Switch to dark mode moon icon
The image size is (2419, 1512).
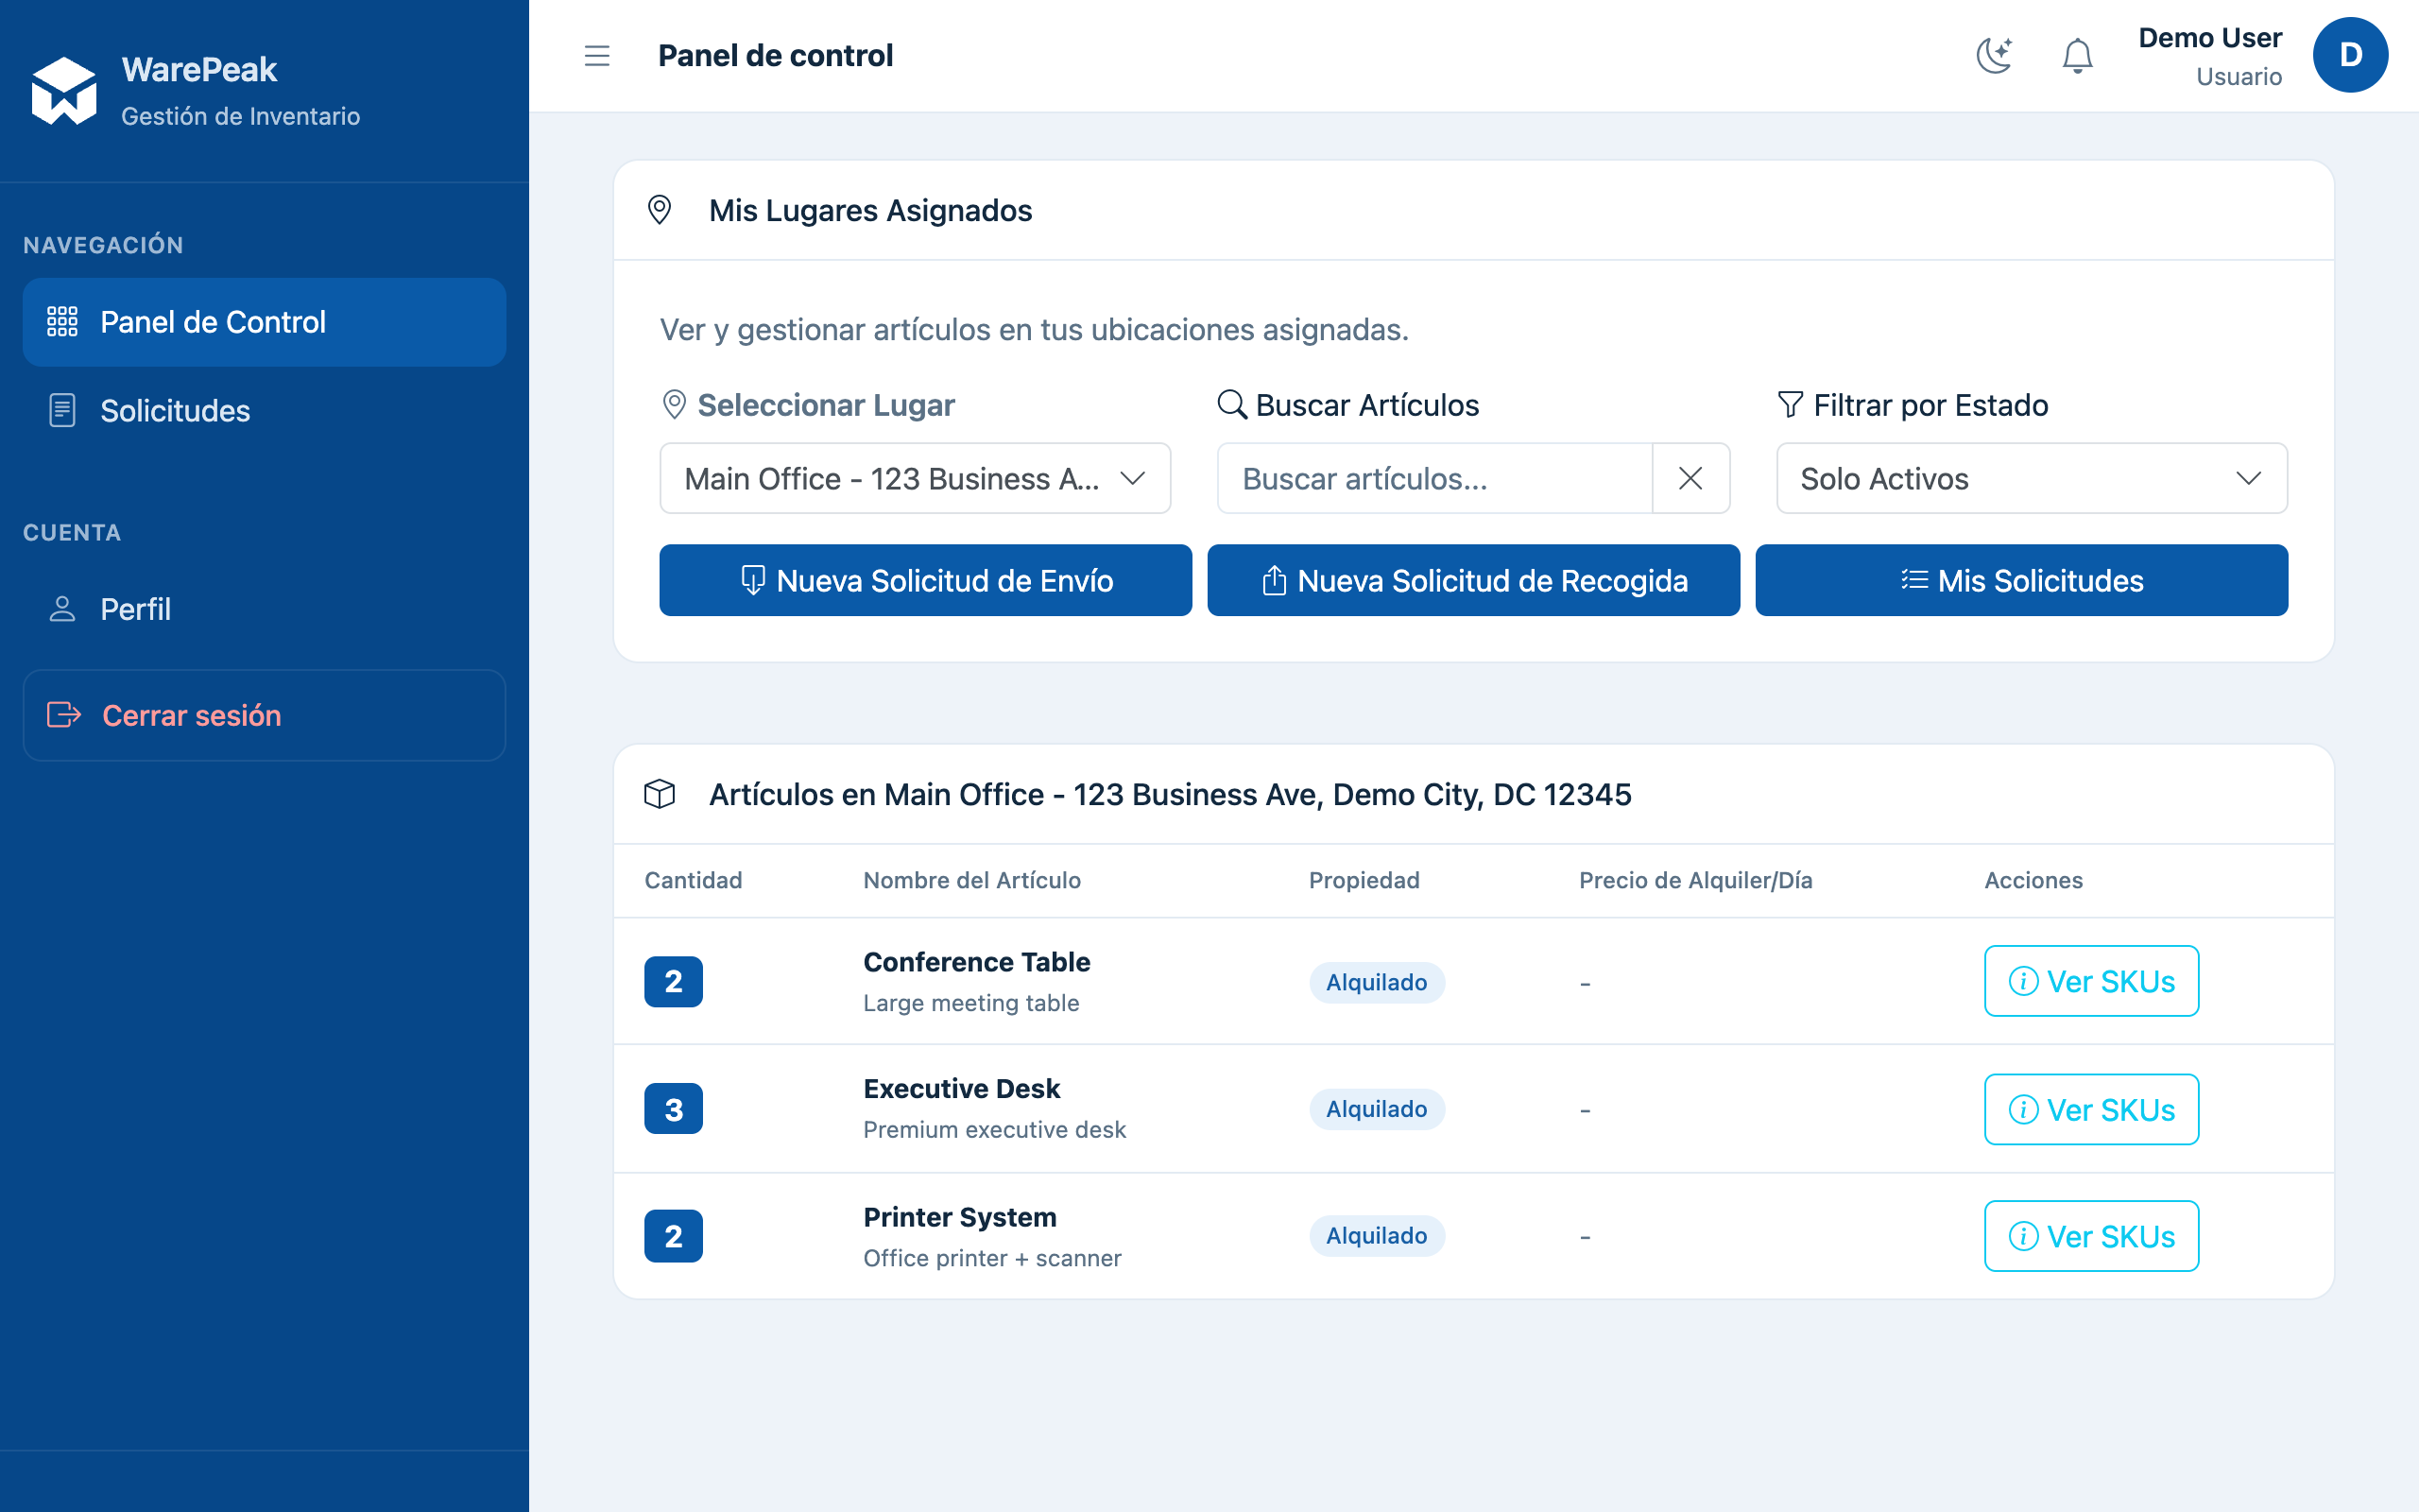point(1994,56)
